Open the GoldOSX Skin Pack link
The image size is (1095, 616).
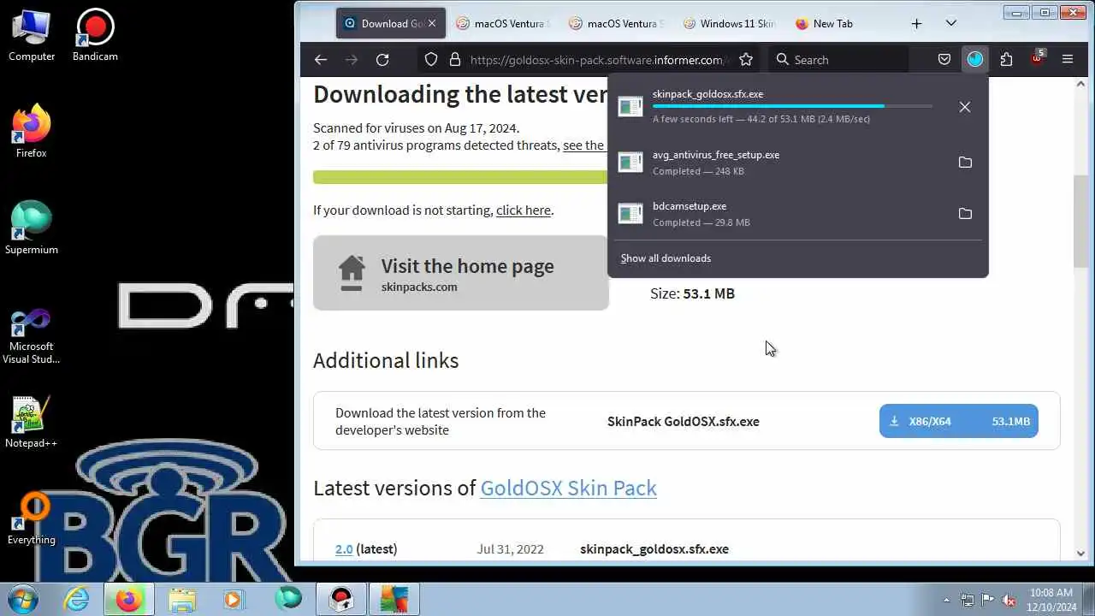pos(568,488)
